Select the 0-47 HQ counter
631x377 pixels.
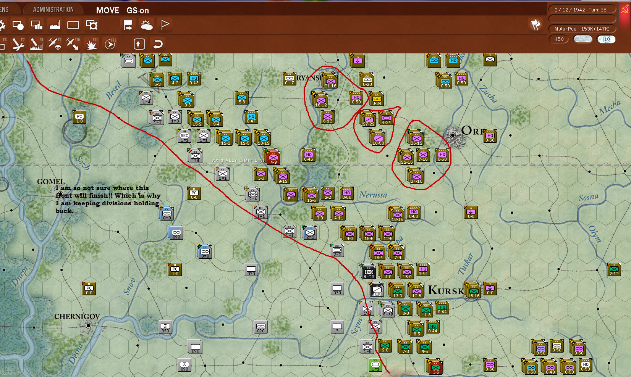[x=251, y=117]
